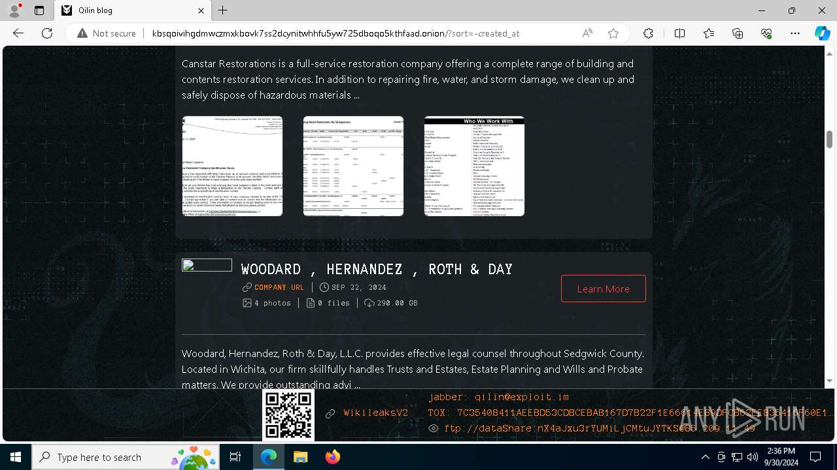Open Microsoft Edge from taskbar
This screenshot has width=837, height=470.
[269, 457]
